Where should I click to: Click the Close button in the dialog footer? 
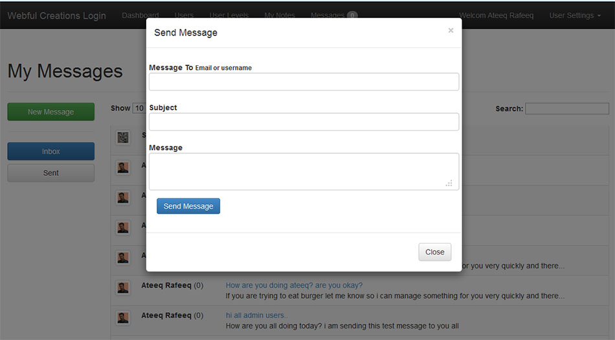tap(434, 252)
